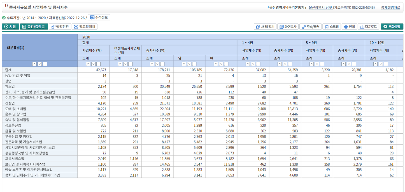Screen dimensions: 405x192
Task: Copy the screen with 화면복사
Action: coord(288,27)
